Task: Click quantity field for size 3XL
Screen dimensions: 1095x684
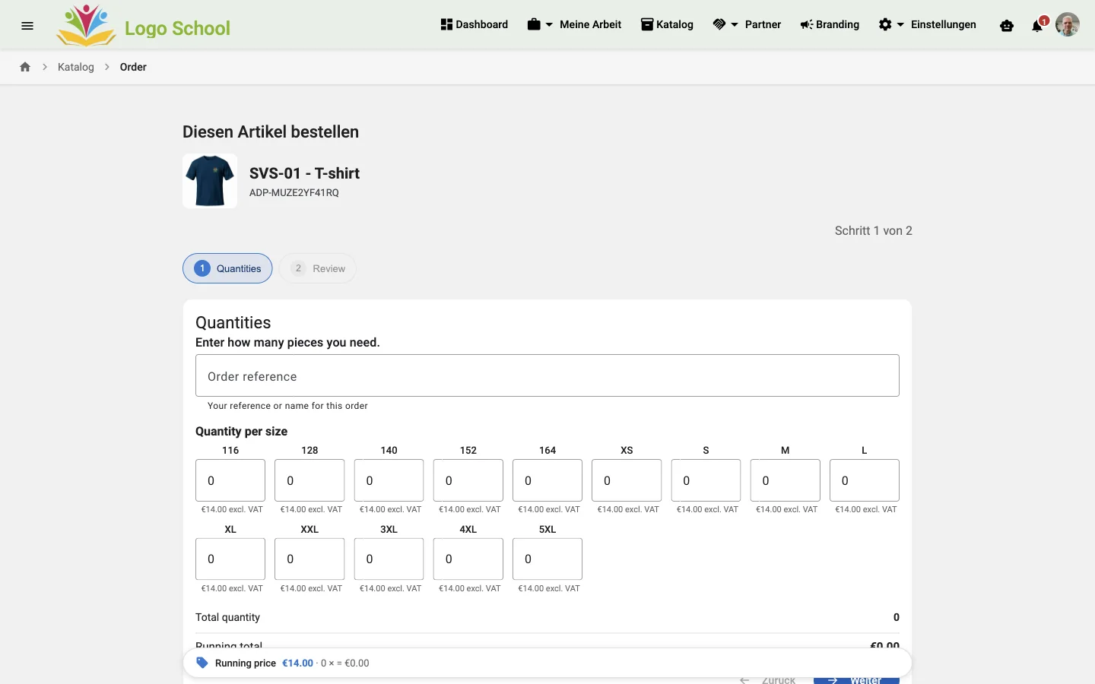Action: pyautogui.click(x=389, y=559)
